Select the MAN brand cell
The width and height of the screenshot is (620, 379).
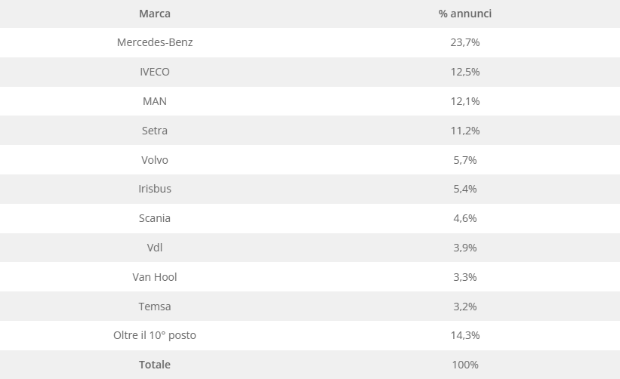click(155, 101)
